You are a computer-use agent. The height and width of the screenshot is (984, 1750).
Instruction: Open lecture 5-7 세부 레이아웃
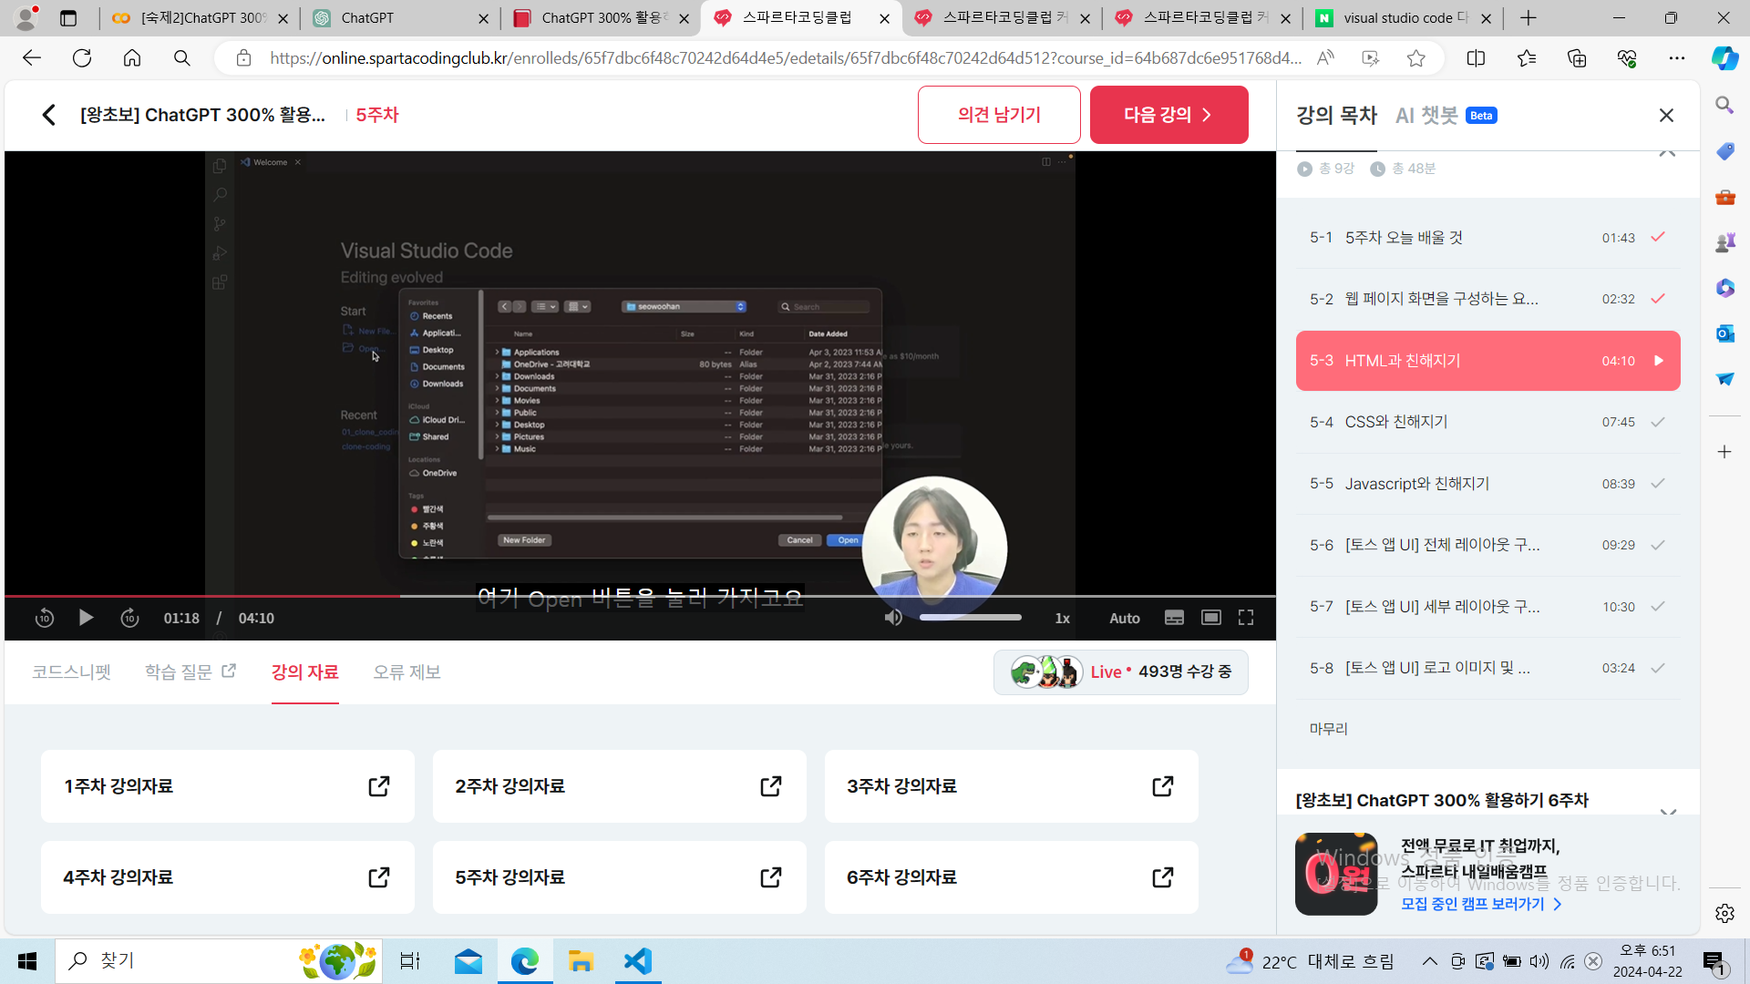point(1487,607)
